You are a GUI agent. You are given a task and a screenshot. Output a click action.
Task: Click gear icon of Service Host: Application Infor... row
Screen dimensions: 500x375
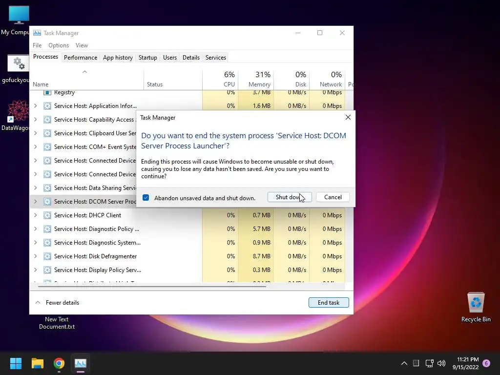[x=47, y=106]
